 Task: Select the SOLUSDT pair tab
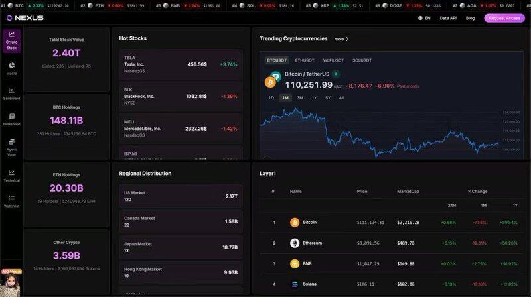tap(362, 60)
